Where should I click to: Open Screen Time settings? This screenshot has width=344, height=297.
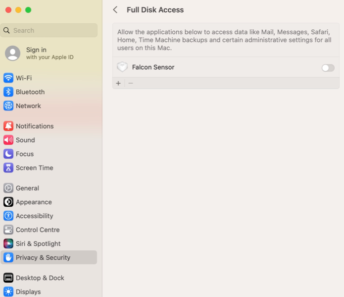coord(49,168)
